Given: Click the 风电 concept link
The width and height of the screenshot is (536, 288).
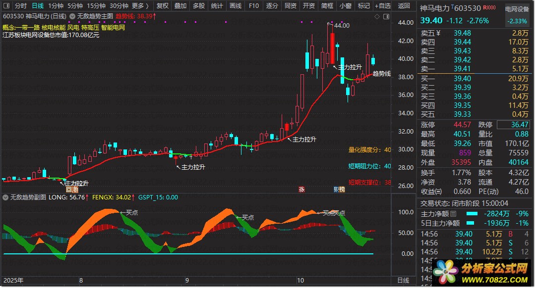Looking at the screenshot, I should pos(73,28).
